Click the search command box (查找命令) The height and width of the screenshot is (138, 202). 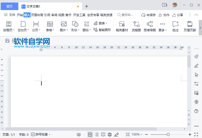click(125, 15)
